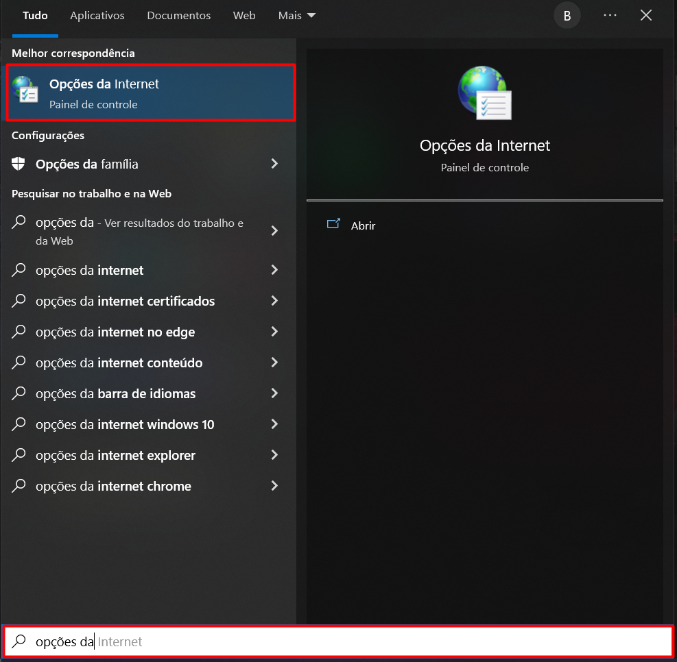The image size is (677, 662).
Task: Click Abrir to open Internet Options
Action: coord(363,225)
